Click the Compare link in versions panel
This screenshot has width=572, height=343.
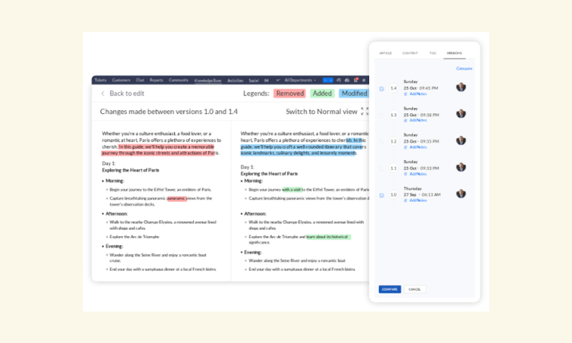tap(464, 69)
